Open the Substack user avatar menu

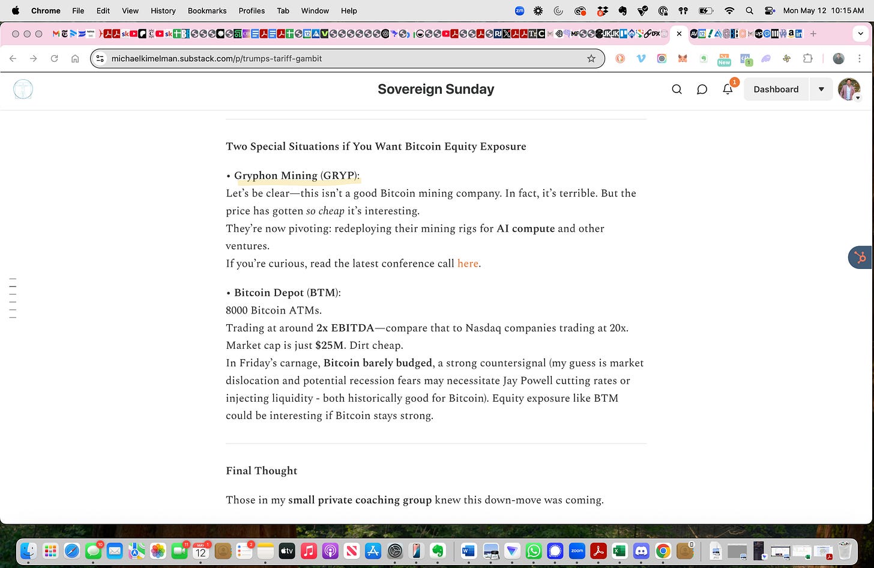coord(849,89)
